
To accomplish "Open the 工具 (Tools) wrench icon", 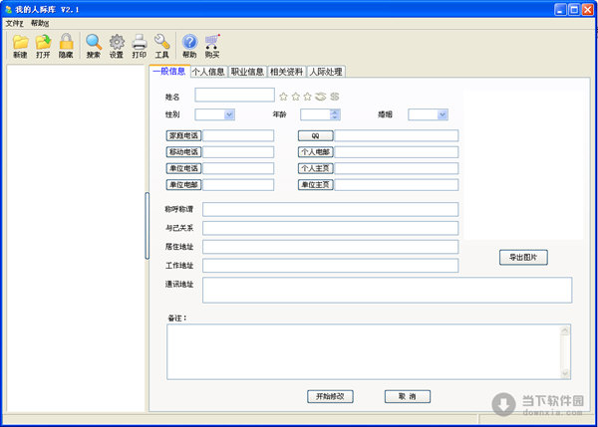I will [x=161, y=46].
